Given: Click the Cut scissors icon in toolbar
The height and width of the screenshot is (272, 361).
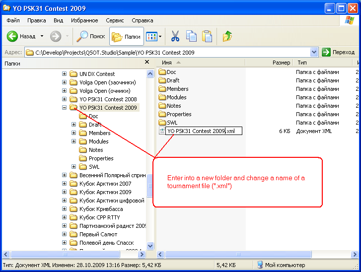Looking at the screenshot, I should coord(175,36).
